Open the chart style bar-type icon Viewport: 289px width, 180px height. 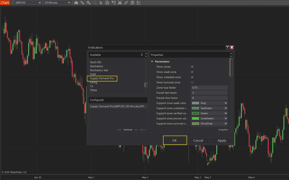(76, 3)
